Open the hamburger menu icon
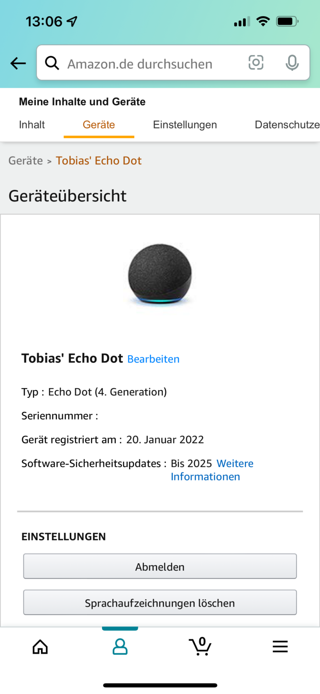The width and height of the screenshot is (320, 694). tap(280, 647)
